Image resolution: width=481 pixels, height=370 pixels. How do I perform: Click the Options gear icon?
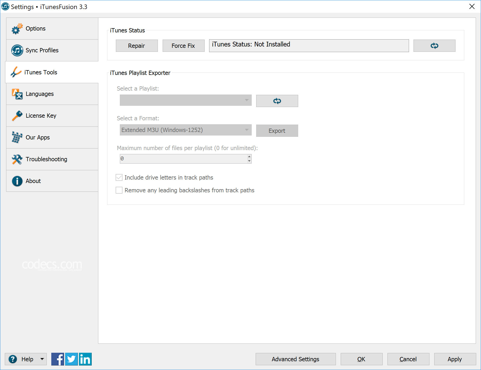(17, 29)
